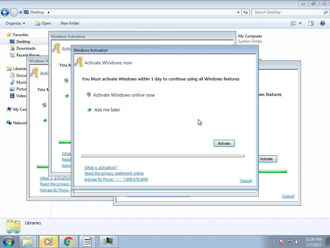Click What is activation in leftmost background window

tap(55, 178)
